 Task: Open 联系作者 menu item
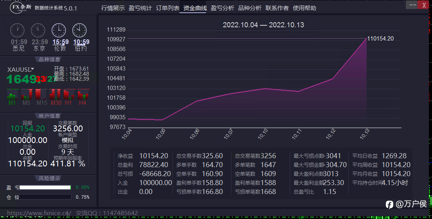(x=277, y=8)
